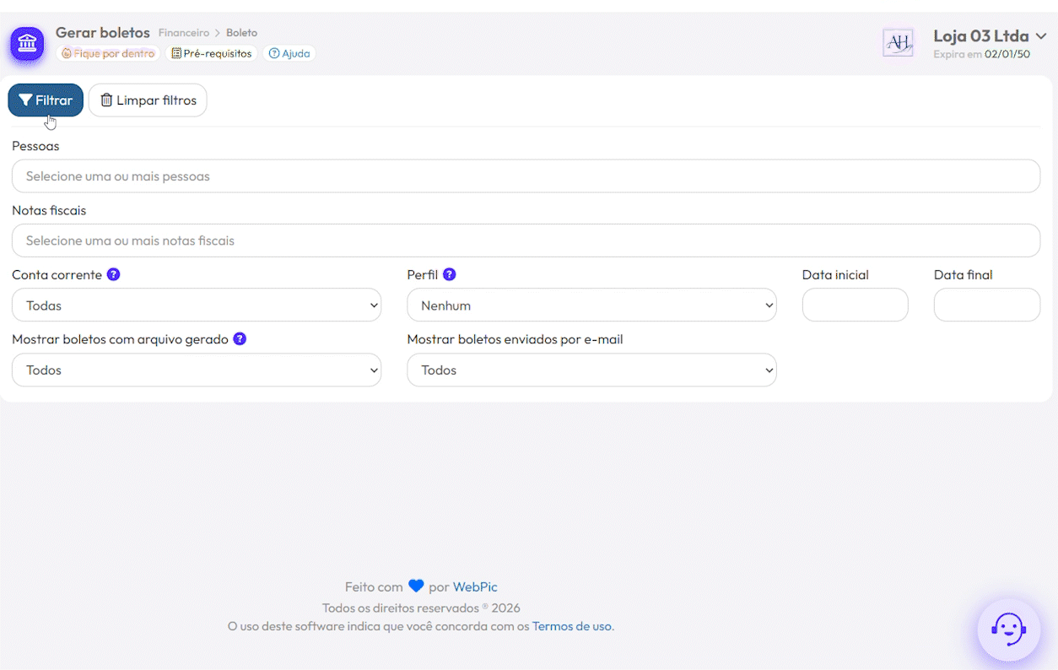The width and height of the screenshot is (1058, 670).
Task: Open the Termos de uso link
Action: pyautogui.click(x=572, y=626)
